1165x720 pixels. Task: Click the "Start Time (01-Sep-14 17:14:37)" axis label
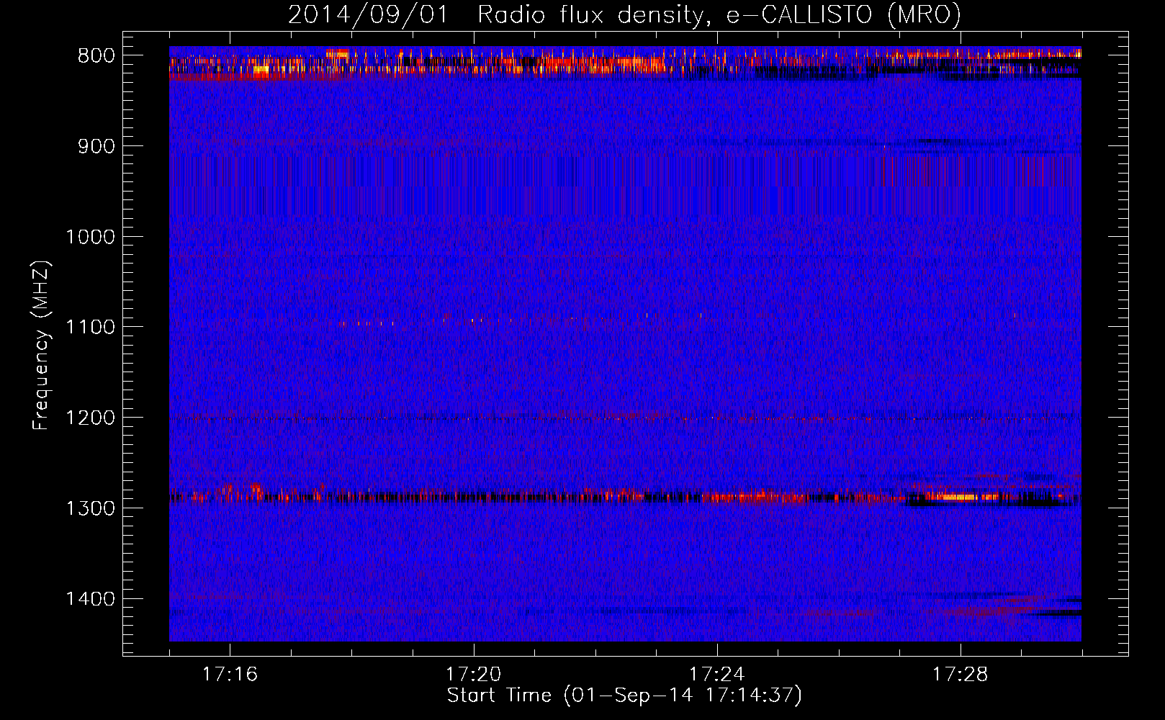point(624,696)
